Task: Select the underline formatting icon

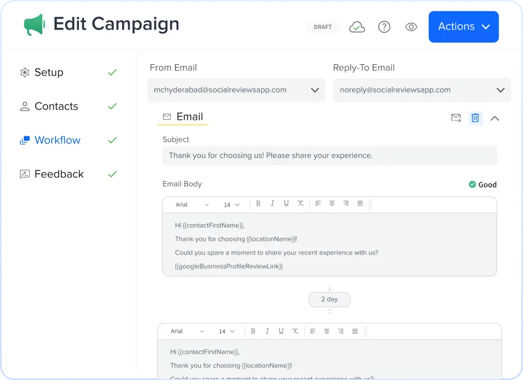Action: tap(286, 203)
